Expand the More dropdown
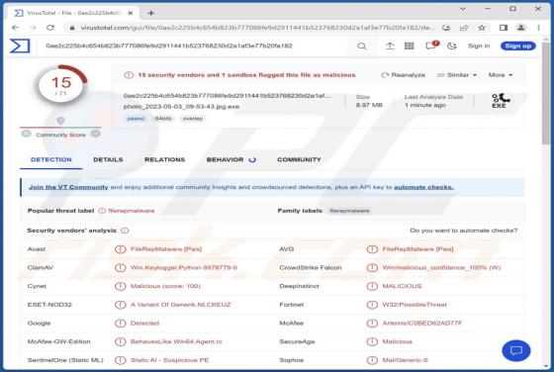Screen dimensions: 554x372 point(501,75)
